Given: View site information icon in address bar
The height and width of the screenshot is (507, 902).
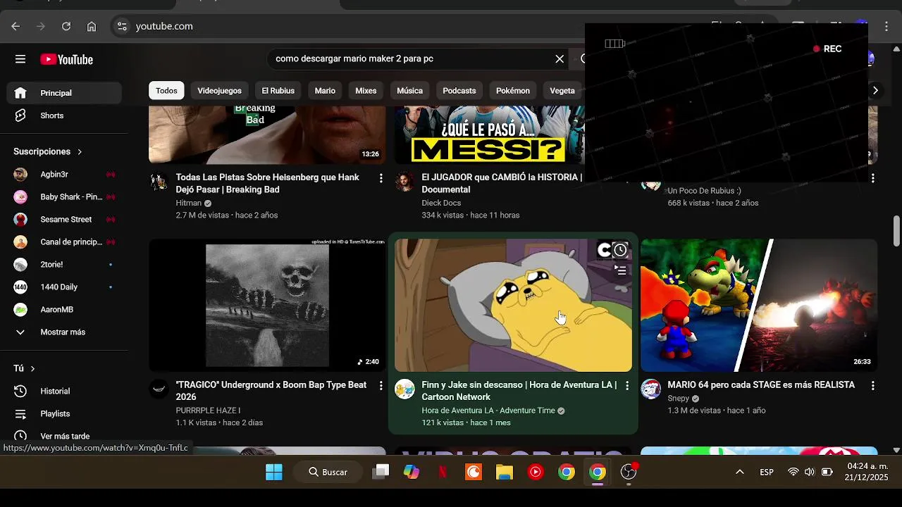Looking at the screenshot, I should (122, 26).
